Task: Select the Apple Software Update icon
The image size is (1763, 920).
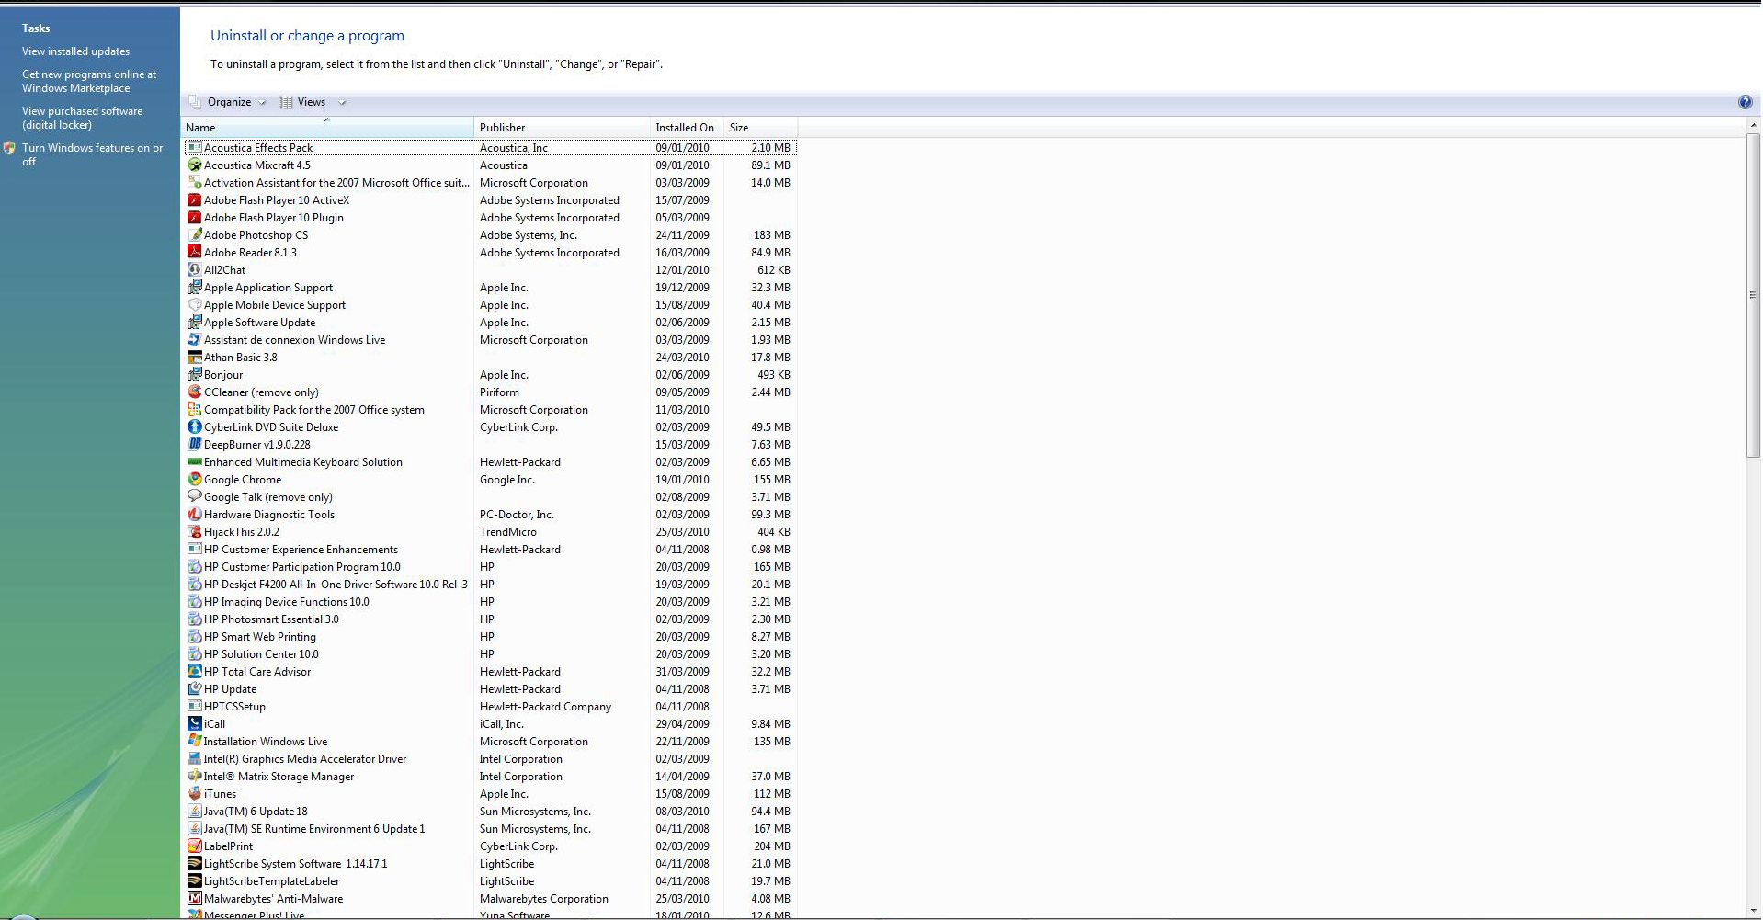Action: coord(194,323)
